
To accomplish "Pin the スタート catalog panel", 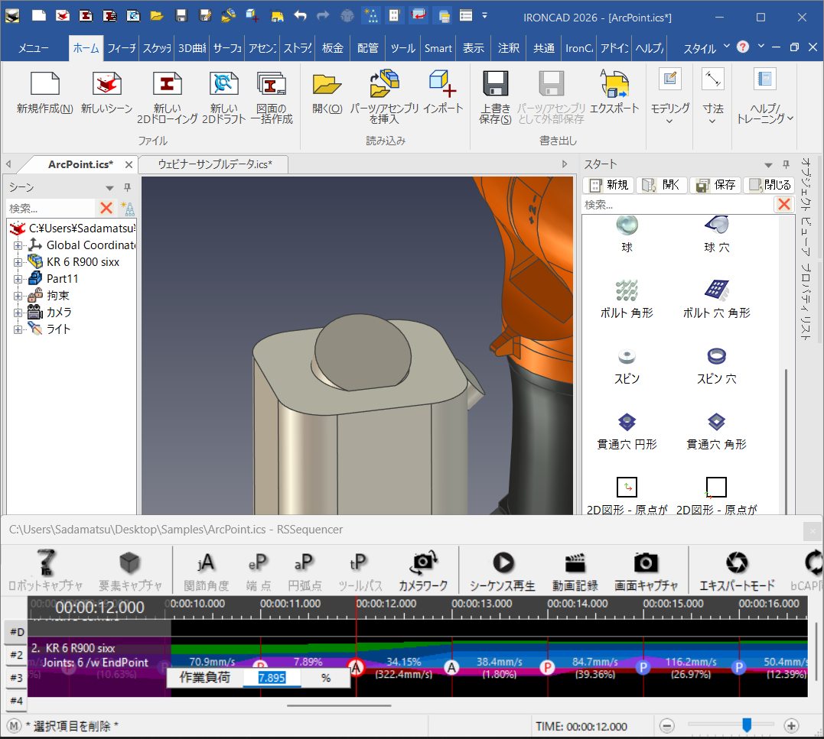I will pos(787,164).
